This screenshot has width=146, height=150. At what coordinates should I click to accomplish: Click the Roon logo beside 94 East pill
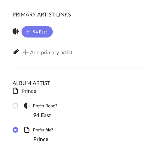pos(16,31)
